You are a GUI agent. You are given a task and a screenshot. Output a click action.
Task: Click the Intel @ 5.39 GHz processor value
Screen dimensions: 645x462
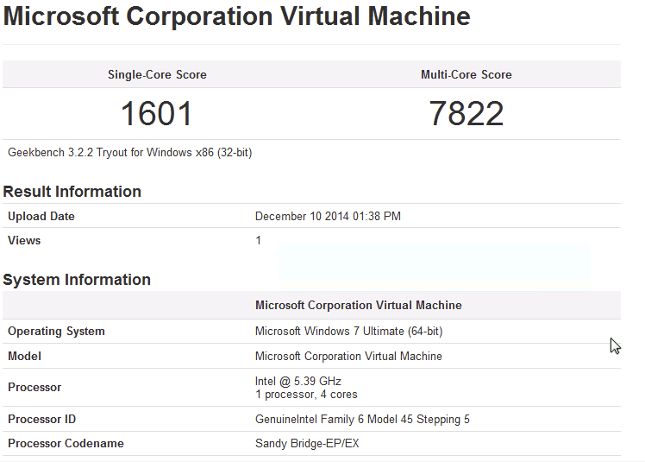298,381
